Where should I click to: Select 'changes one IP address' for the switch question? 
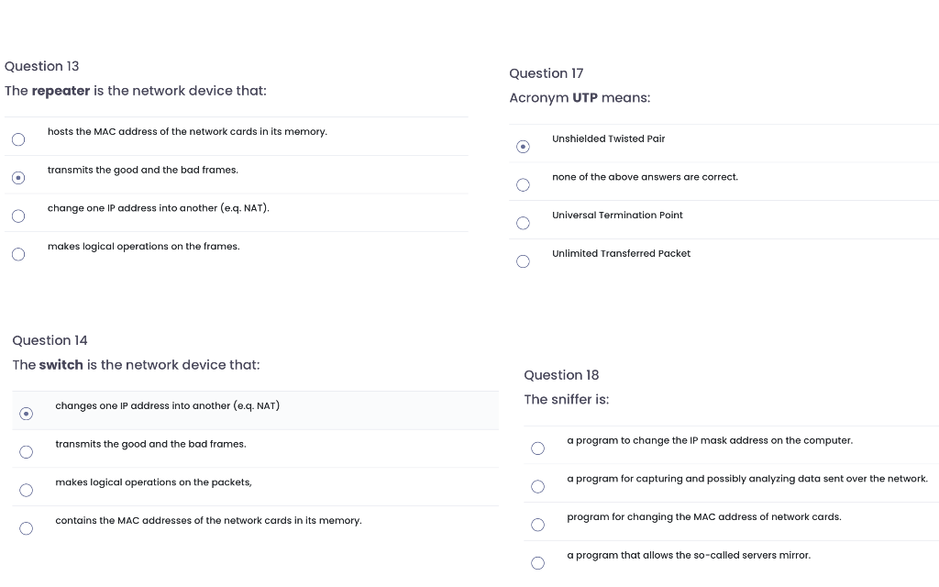tap(27, 414)
